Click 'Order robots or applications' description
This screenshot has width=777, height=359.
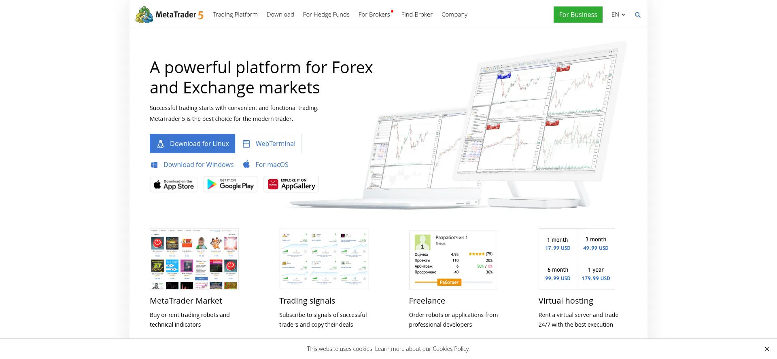pos(453,320)
